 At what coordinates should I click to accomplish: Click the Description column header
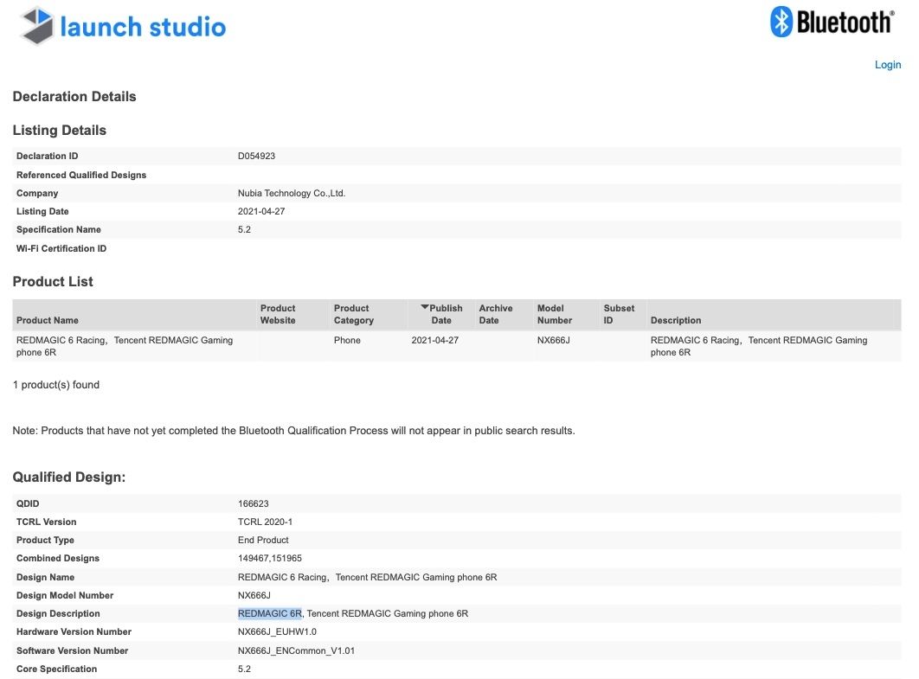[676, 320]
